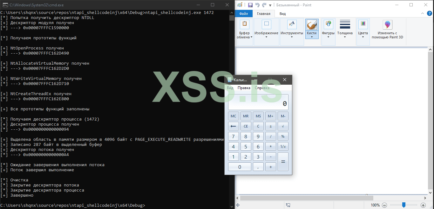Screen dimensions: 434x209
Task: Click Изменить с помощью Paint 3D
Action: coord(387,29)
